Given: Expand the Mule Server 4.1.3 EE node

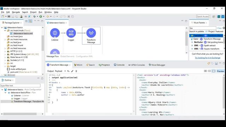Looking at the screenshot, I should point(5,57).
